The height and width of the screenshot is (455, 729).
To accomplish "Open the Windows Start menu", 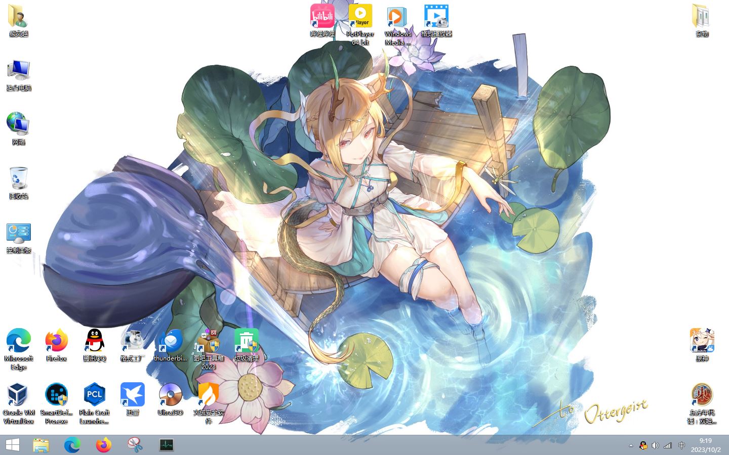I will click(x=12, y=445).
